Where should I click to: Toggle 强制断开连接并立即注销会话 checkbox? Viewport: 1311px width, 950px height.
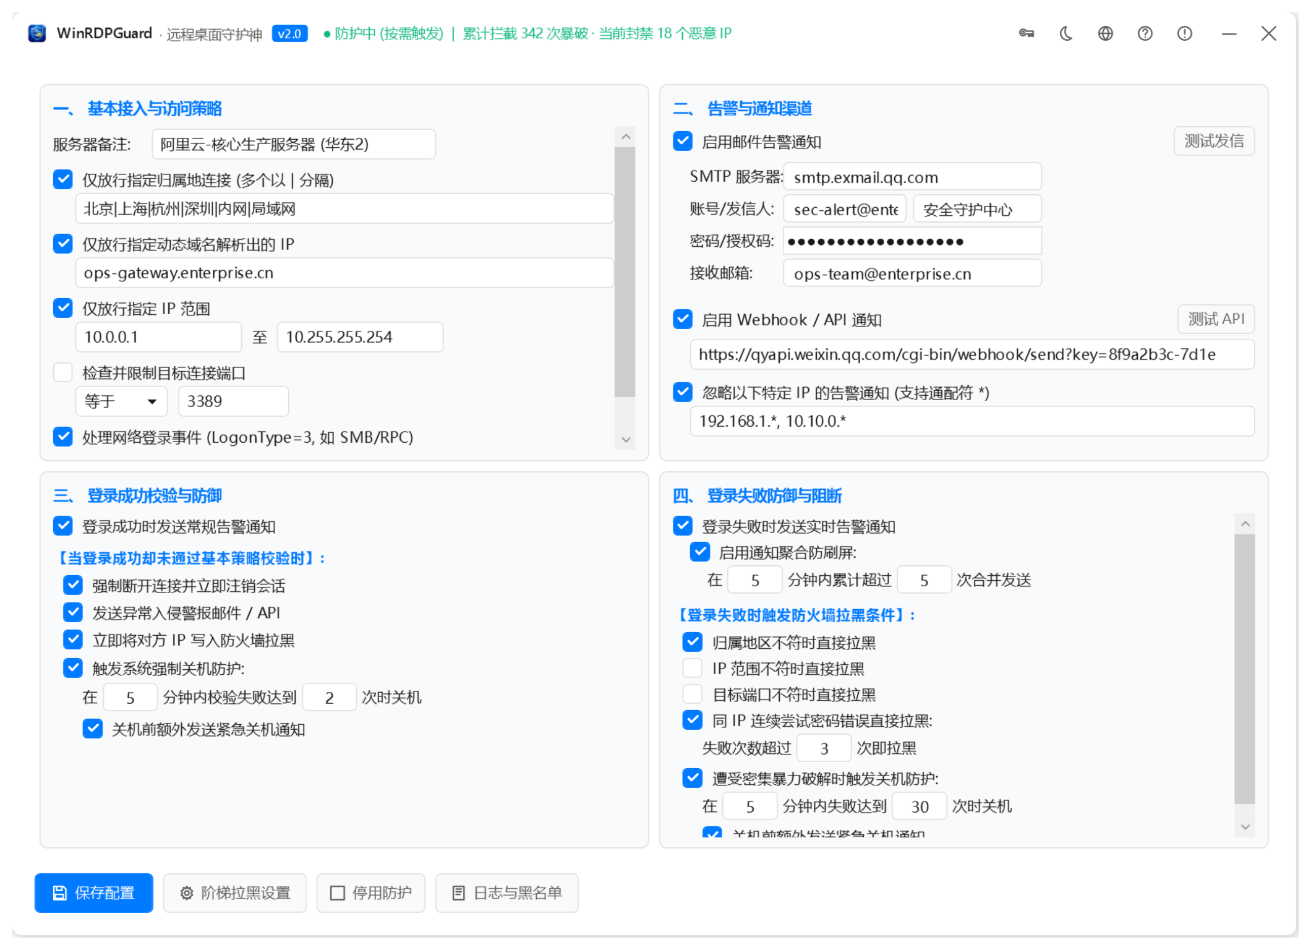coord(73,585)
